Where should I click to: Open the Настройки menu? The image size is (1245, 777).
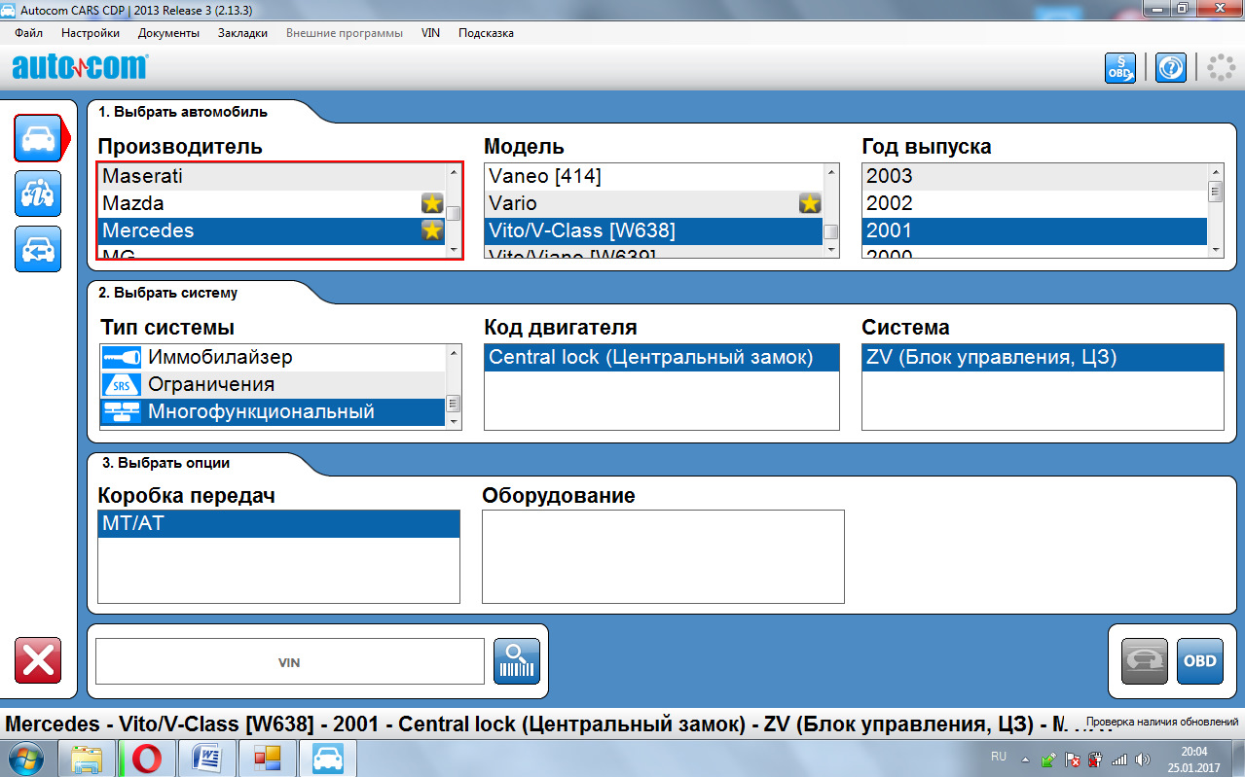tap(90, 32)
